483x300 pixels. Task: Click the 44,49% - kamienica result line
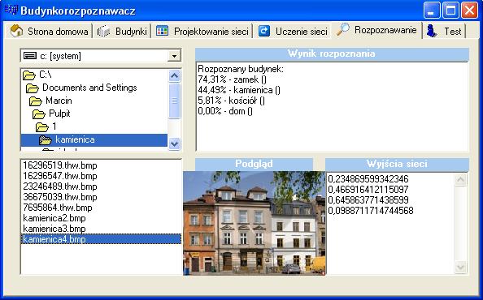click(239, 90)
